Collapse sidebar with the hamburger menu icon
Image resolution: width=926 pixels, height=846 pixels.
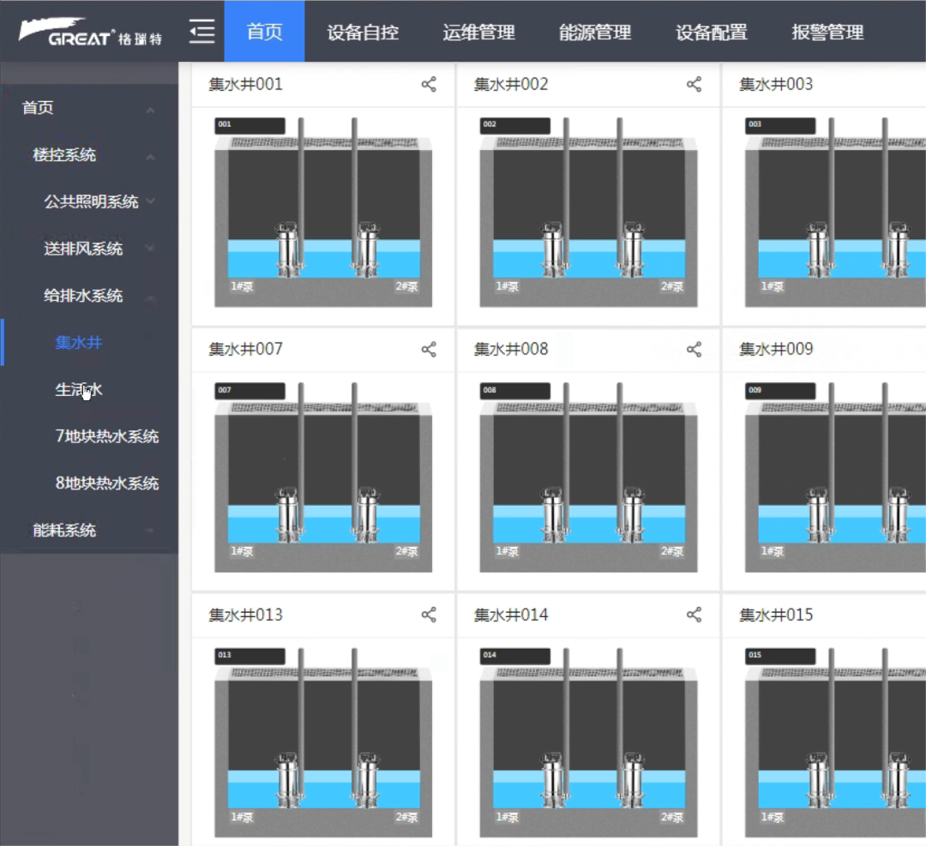click(201, 32)
